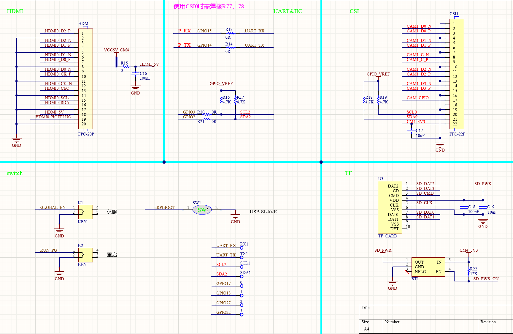Image resolution: width=513 pixels, height=334 pixels.
Task: Select capacitor C17 symbol
Action: tap(412, 131)
